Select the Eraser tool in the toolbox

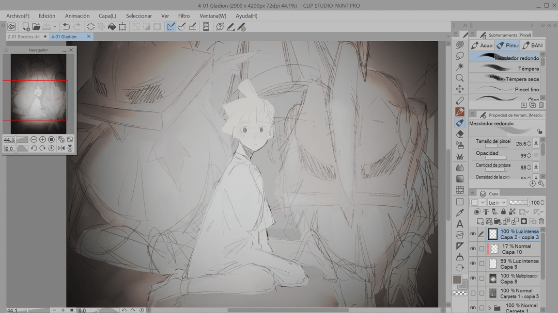point(460,134)
